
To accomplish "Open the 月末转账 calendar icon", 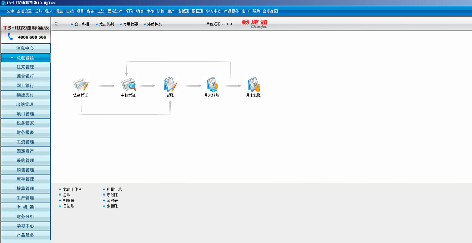I will (x=212, y=84).
